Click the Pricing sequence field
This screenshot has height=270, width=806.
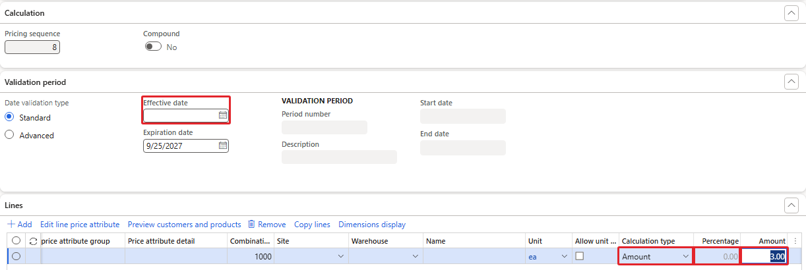pyautogui.click(x=32, y=47)
